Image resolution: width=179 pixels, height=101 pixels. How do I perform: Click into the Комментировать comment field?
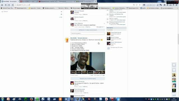click(x=88, y=33)
